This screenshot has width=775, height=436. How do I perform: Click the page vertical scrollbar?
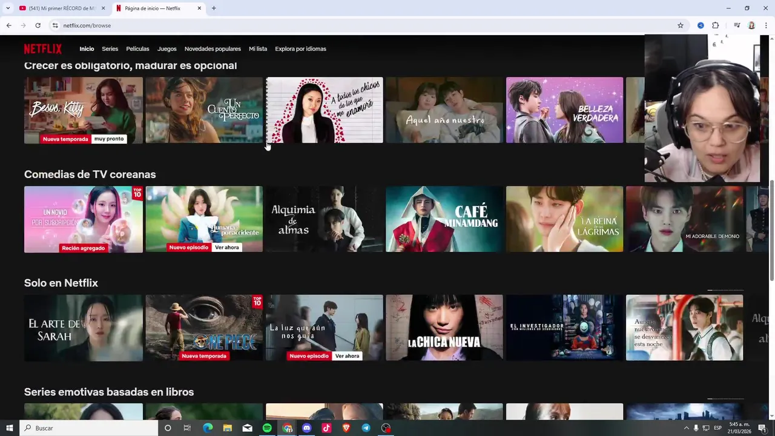pos(771,230)
